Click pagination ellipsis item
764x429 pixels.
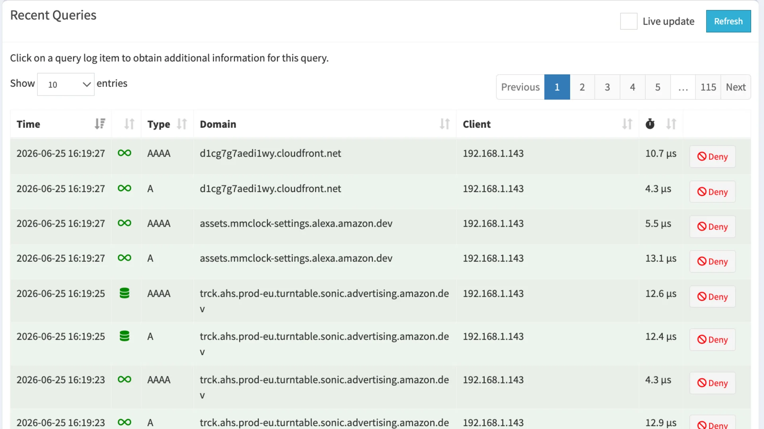(x=683, y=87)
